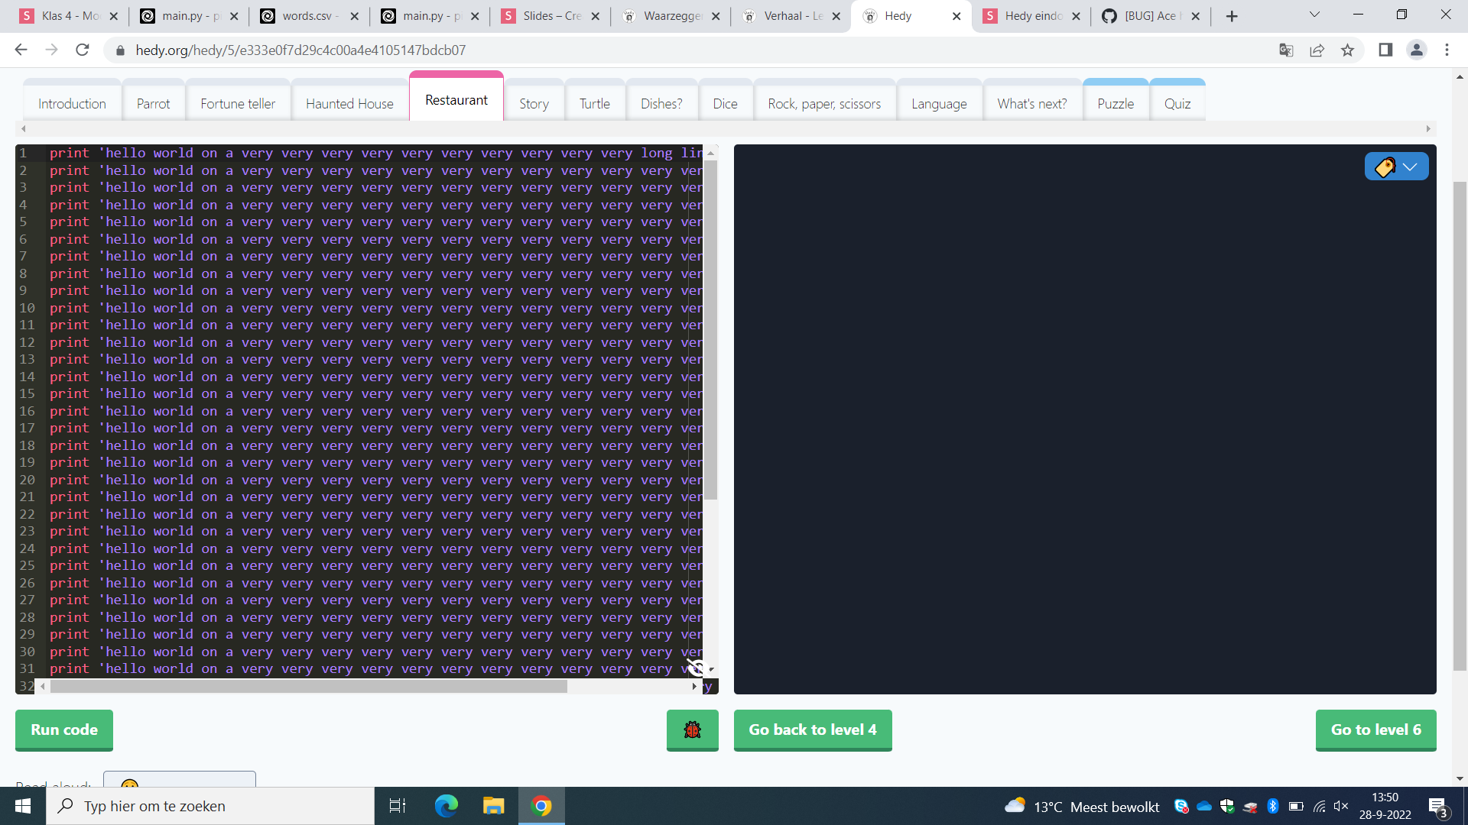Toggle mute via taskbar speaker icon
Image resolution: width=1468 pixels, height=825 pixels.
(x=1341, y=807)
